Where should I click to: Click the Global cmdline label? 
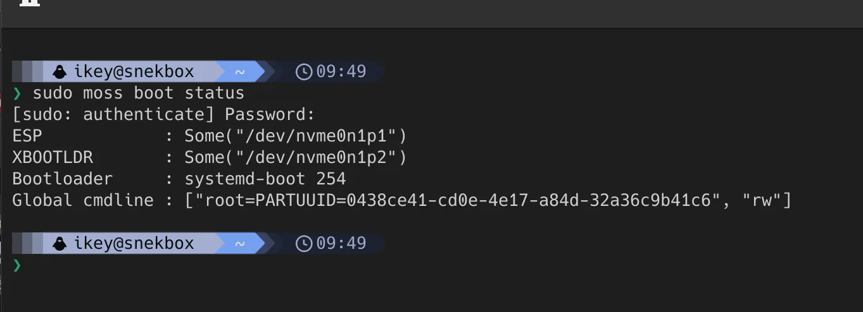tap(83, 201)
